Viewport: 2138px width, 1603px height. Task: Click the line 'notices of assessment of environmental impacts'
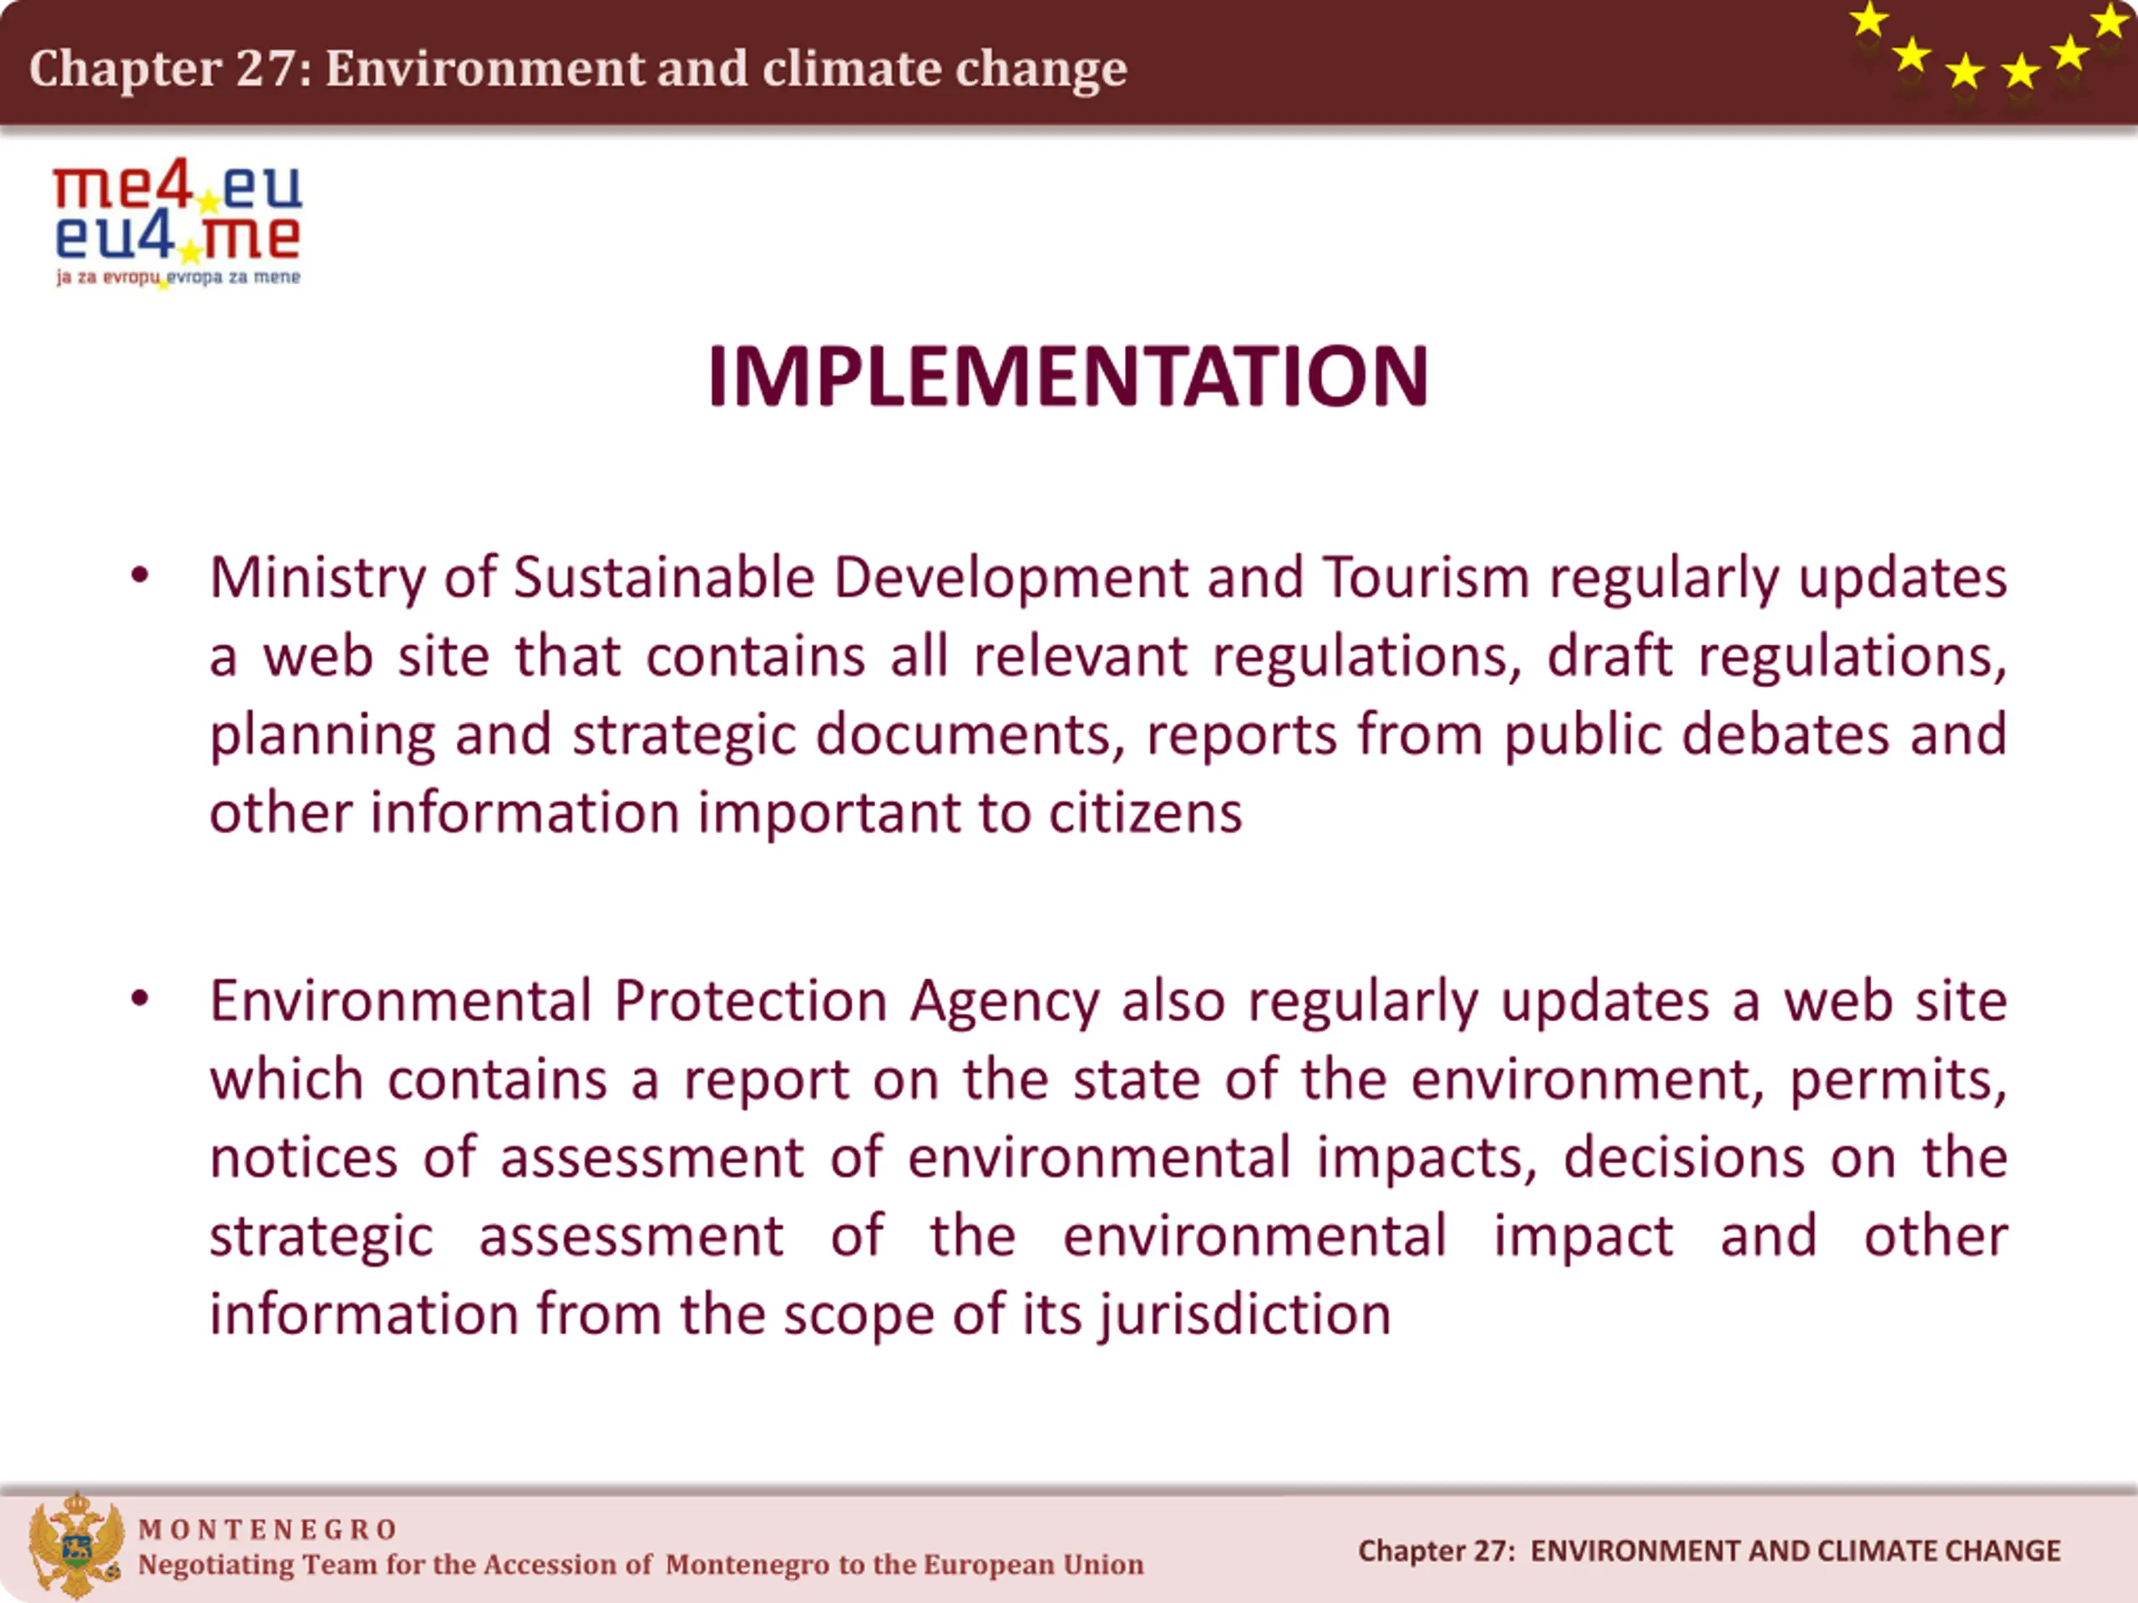click(x=1108, y=1157)
